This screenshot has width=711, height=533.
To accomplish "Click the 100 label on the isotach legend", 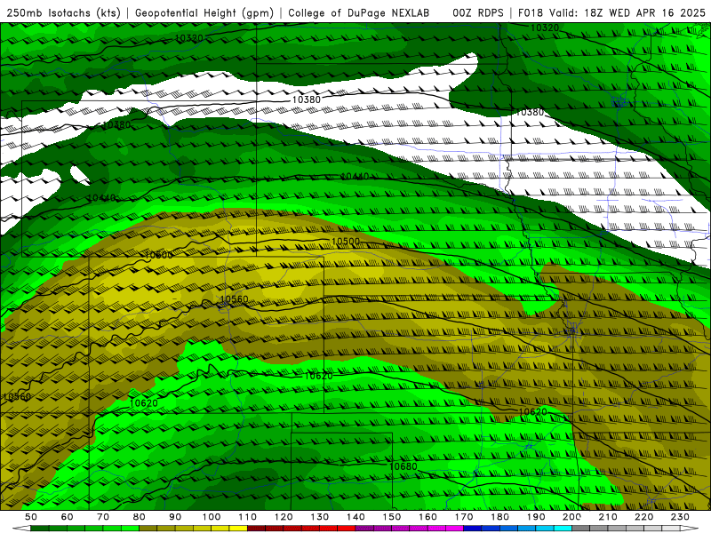I will click(x=212, y=517).
